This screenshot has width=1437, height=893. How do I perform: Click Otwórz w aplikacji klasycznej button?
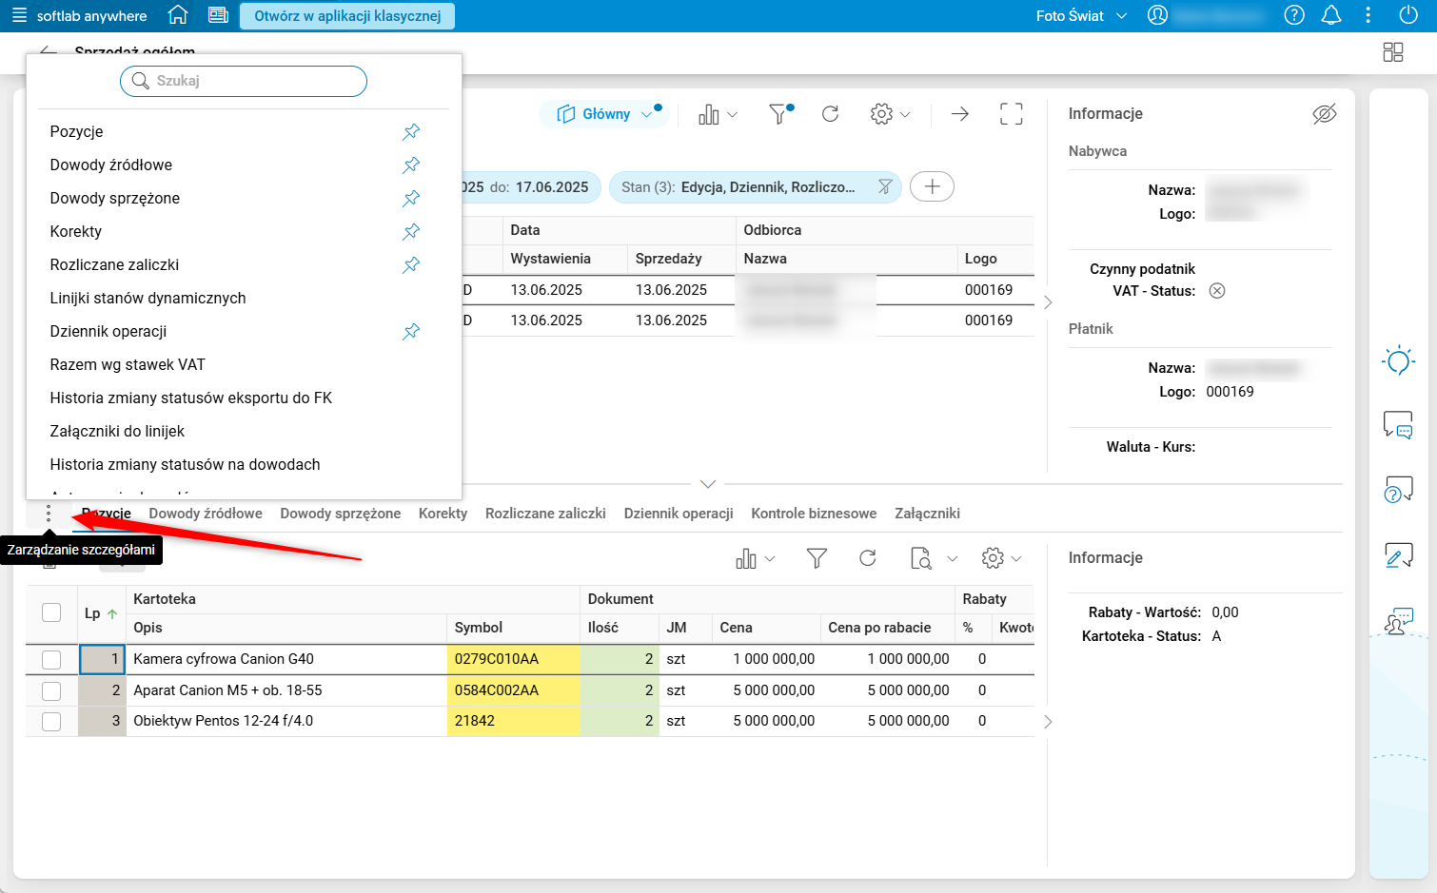(x=347, y=16)
